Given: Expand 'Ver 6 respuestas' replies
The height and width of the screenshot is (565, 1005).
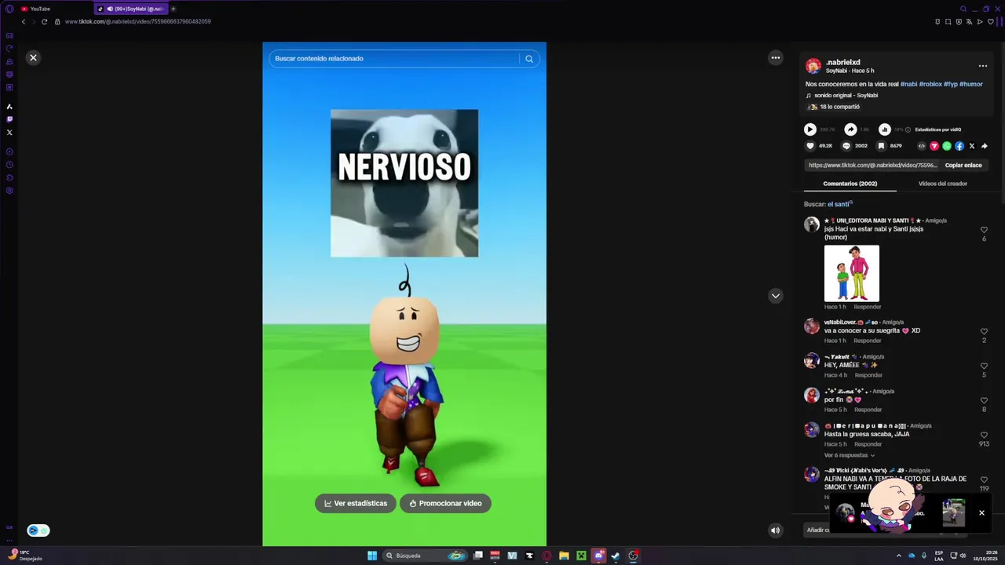Looking at the screenshot, I should [849, 455].
